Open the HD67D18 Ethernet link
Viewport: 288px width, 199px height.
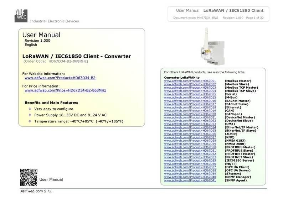pyautogui.click(x=190, y=107)
